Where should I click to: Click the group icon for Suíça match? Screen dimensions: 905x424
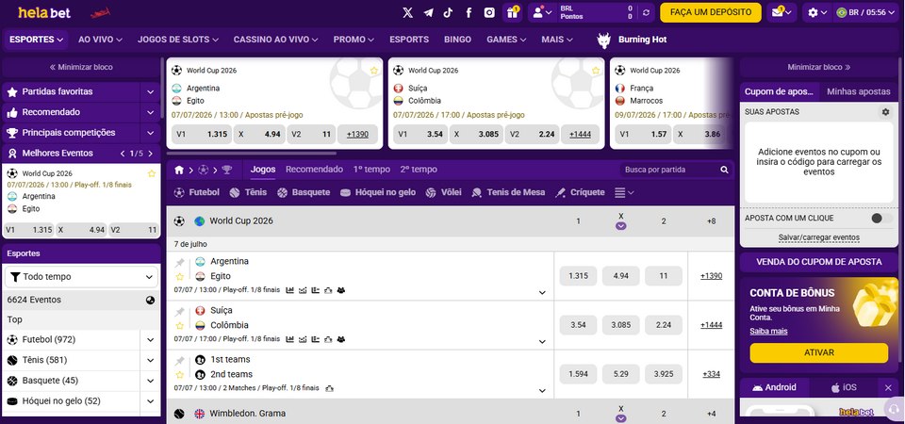tap(340, 339)
